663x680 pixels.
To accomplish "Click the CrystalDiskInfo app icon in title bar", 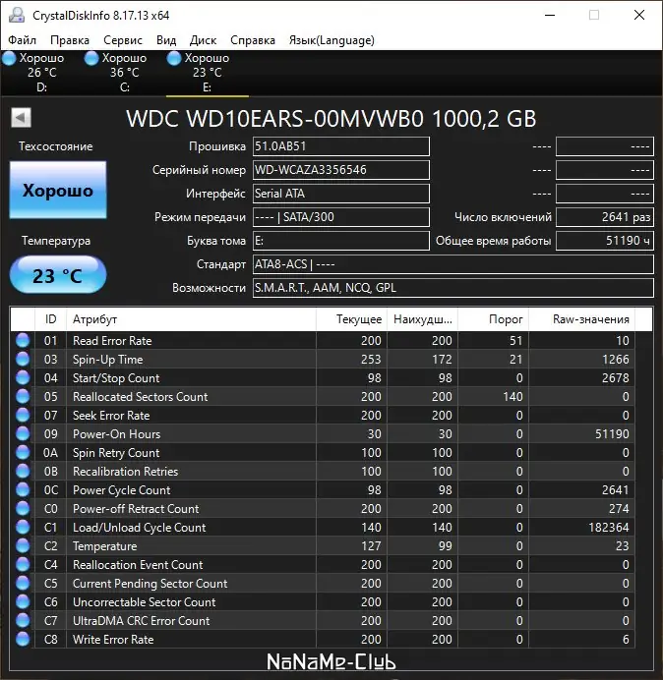I will 17,16.
